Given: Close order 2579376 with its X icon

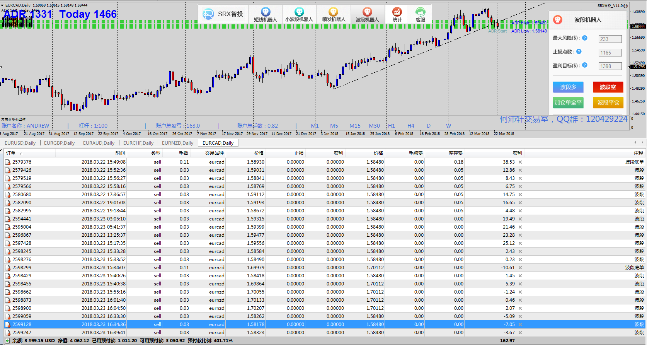Looking at the screenshot, I should (520, 162).
